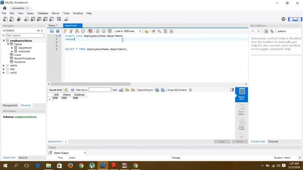The width and height of the screenshot is (303, 170).
Task: Collapse the employeeschema schema
Action: (4, 41)
